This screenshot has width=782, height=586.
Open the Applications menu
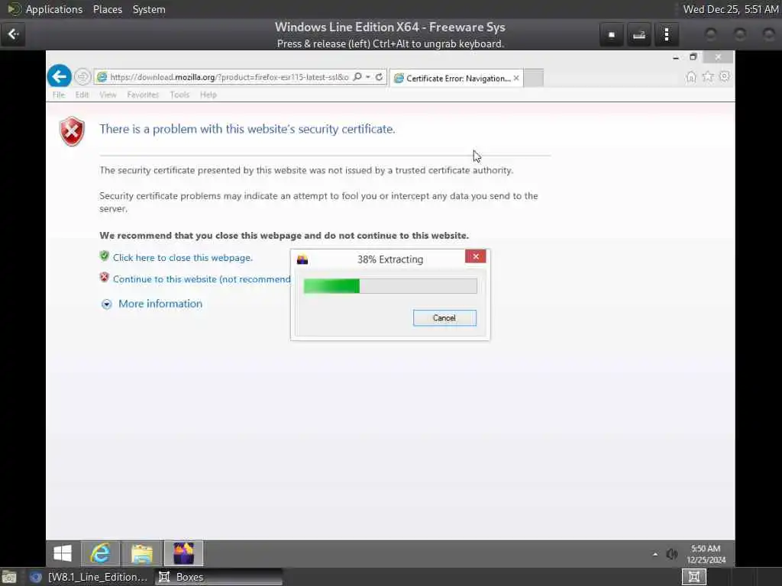pos(54,9)
